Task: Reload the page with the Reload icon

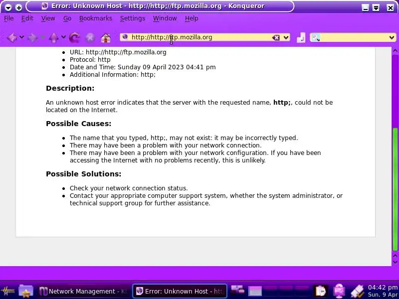Action: (74, 38)
